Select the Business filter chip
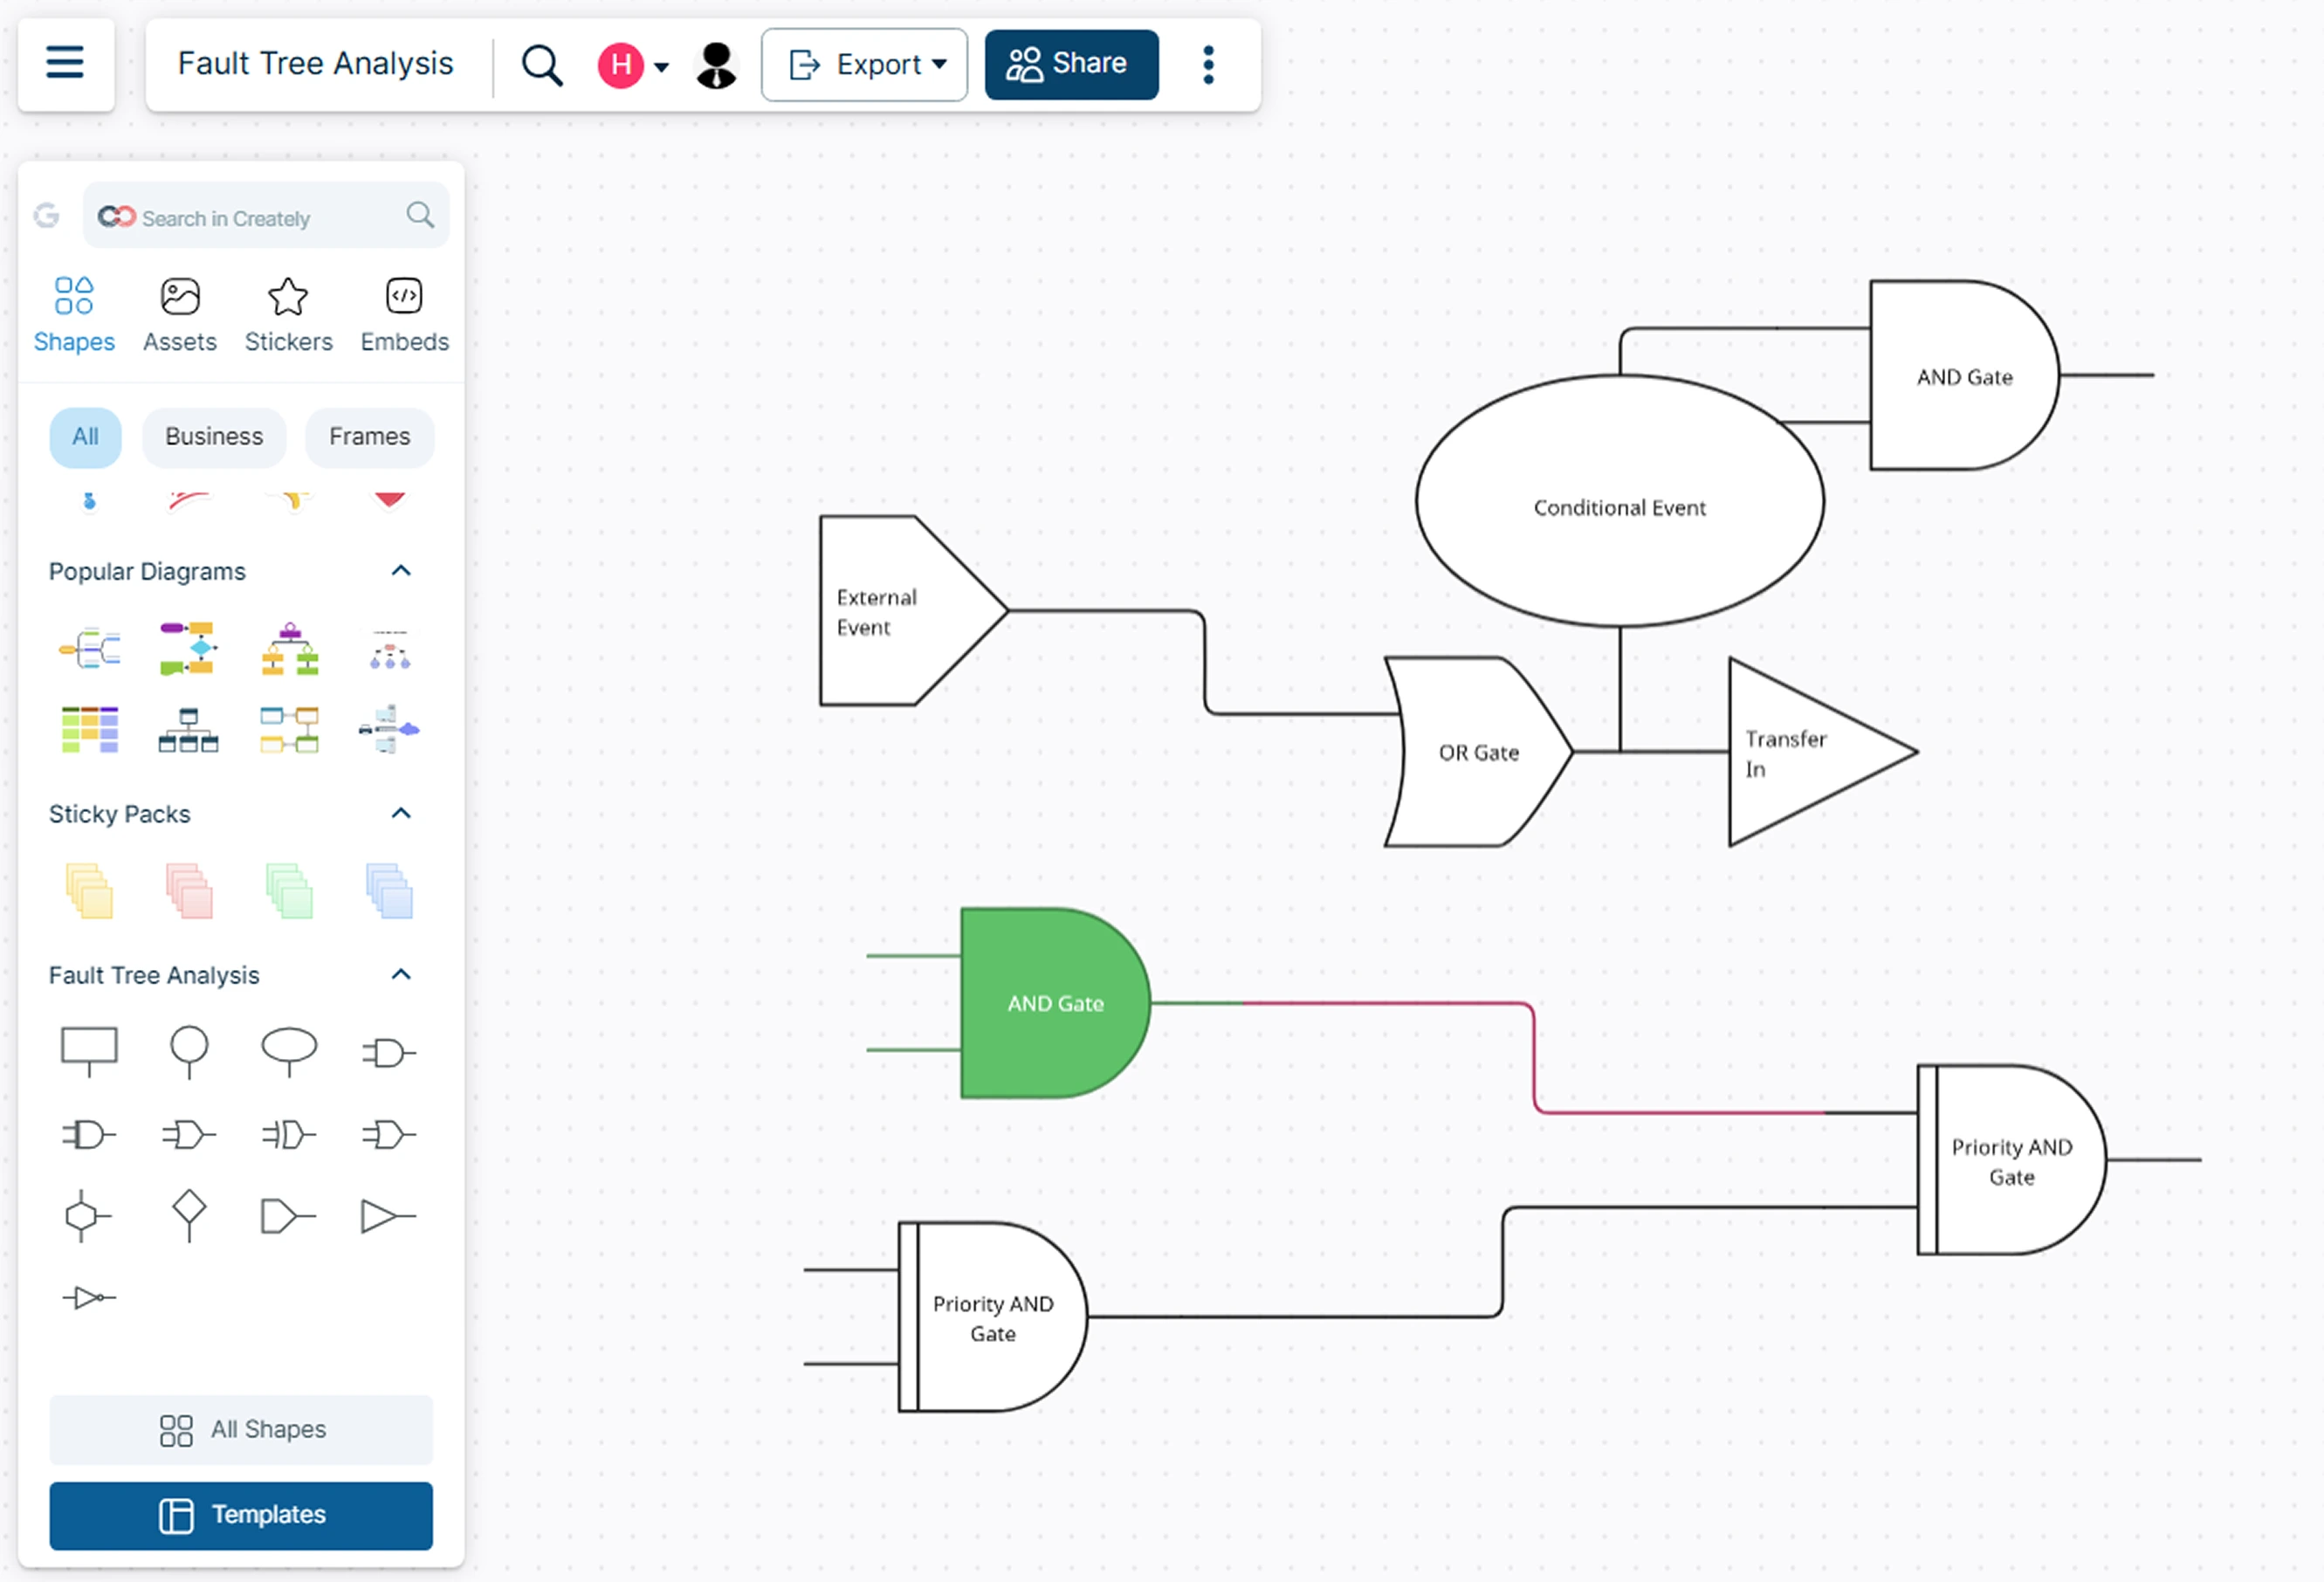Image resolution: width=2324 pixels, height=1582 pixels. click(x=214, y=437)
